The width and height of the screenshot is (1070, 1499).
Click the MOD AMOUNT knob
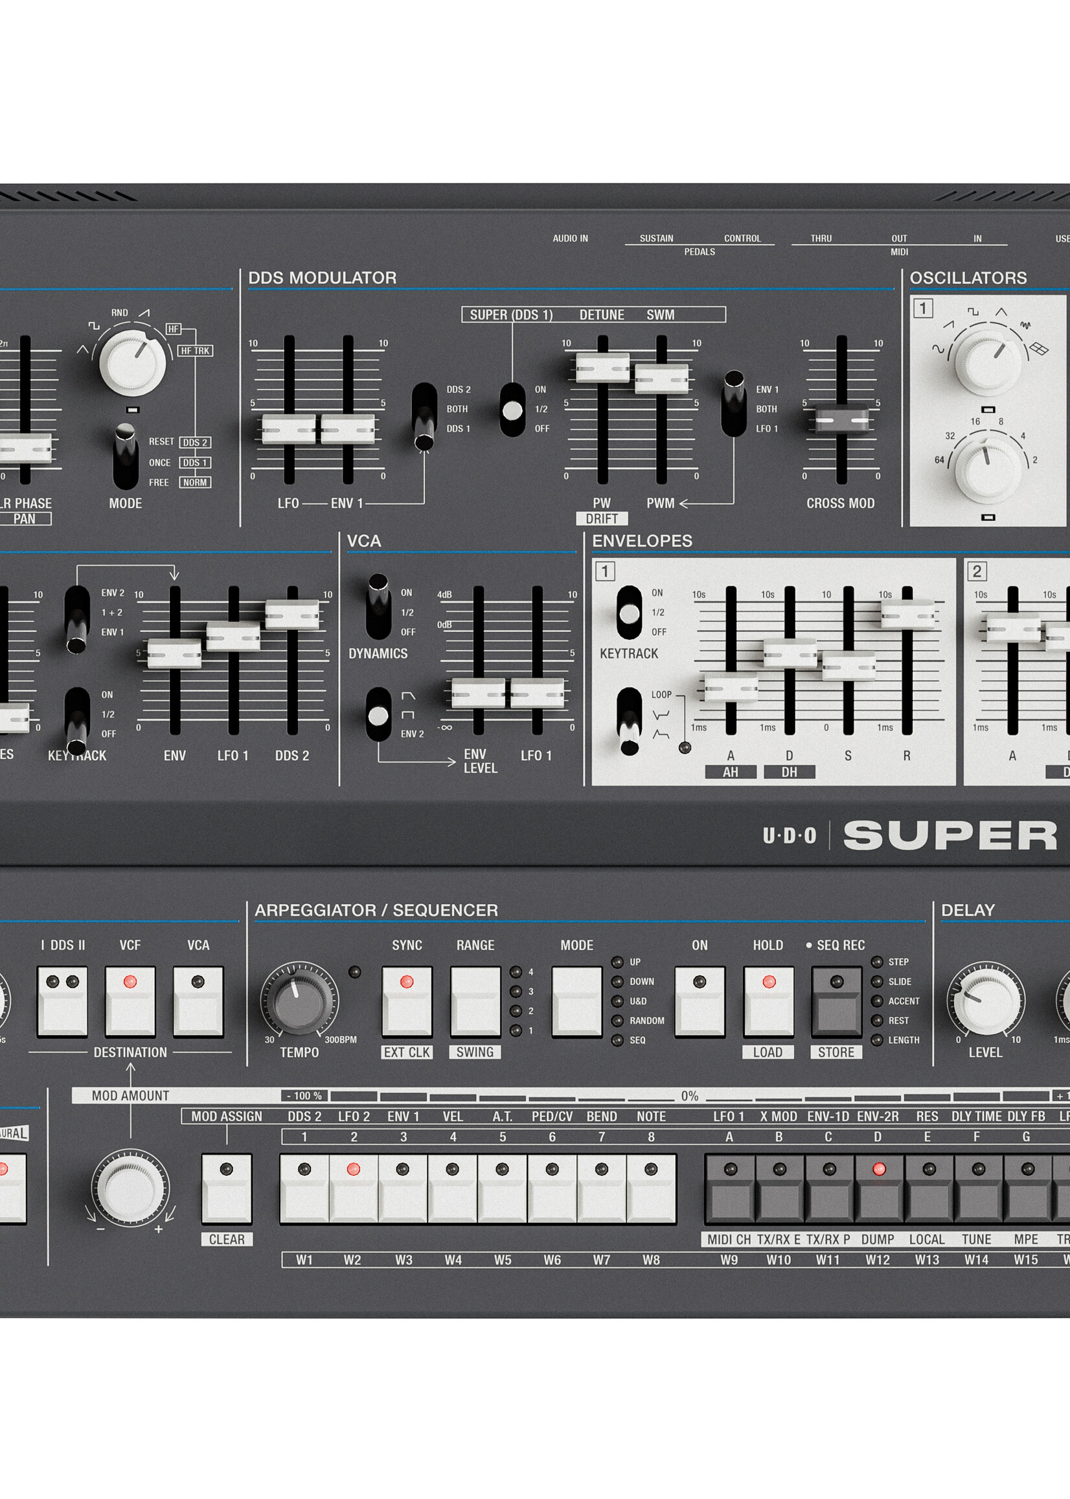[130, 1190]
